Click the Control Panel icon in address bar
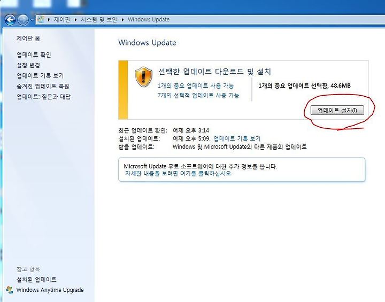Image resolution: width=385 pixels, height=302 pixels. (41, 19)
